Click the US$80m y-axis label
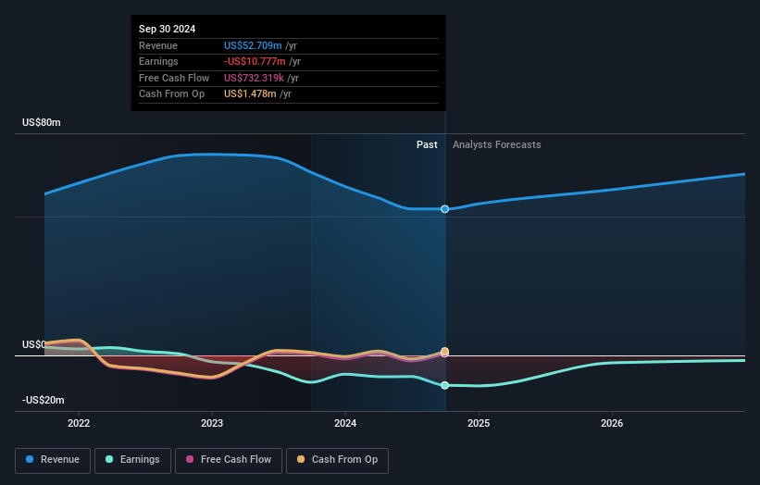The width and height of the screenshot is (760, 485). [x=42, y=122]
